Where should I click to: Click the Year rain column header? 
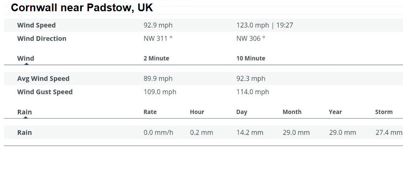pos(335,112)
